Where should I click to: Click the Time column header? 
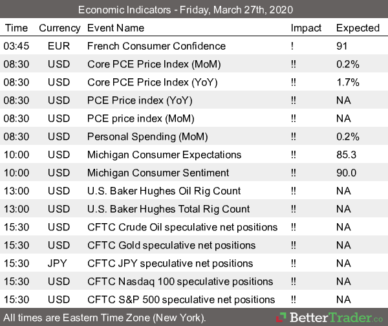(17, 28)
